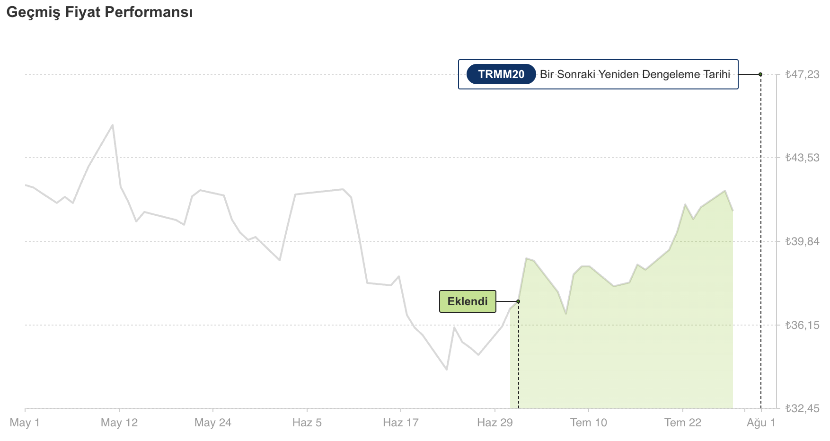Click the ₺47,23 price label
This screenshot has width=830, height=441.
(803, 74)
